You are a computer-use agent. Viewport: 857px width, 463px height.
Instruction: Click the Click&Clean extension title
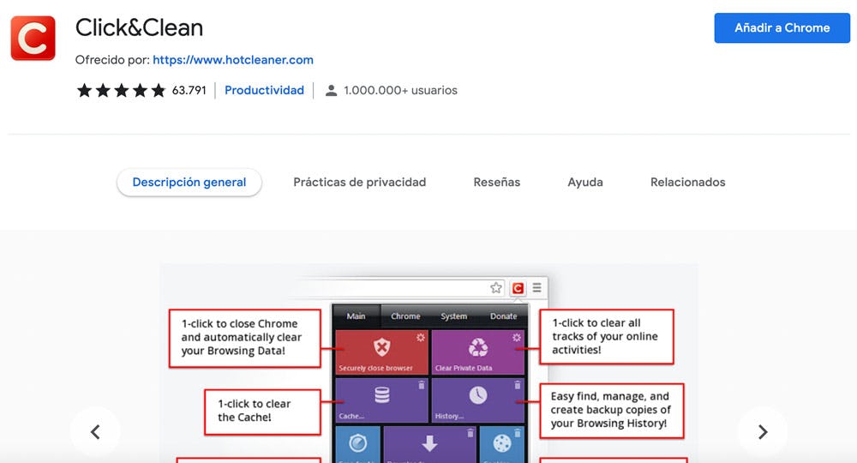[x=139, y=28]
